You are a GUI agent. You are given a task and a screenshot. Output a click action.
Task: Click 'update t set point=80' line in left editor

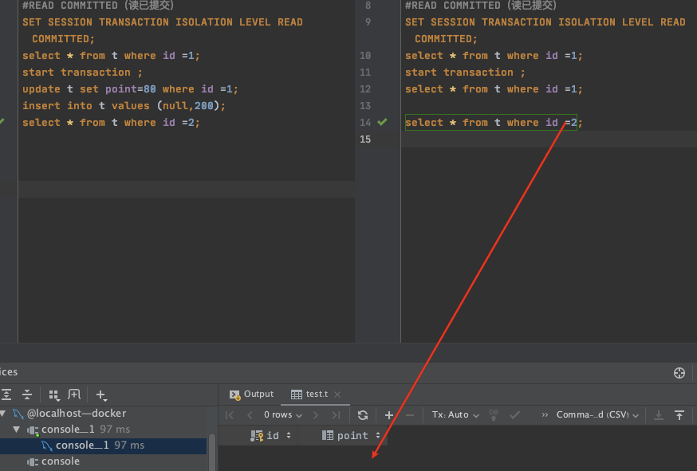130,89
